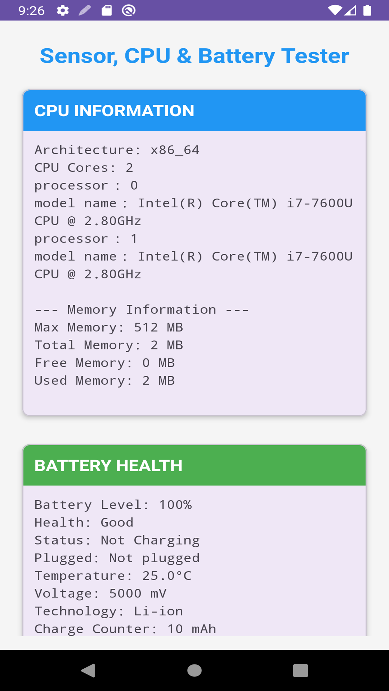Tap the Sensor, CPU & Battery Tester title

point(194,56)
